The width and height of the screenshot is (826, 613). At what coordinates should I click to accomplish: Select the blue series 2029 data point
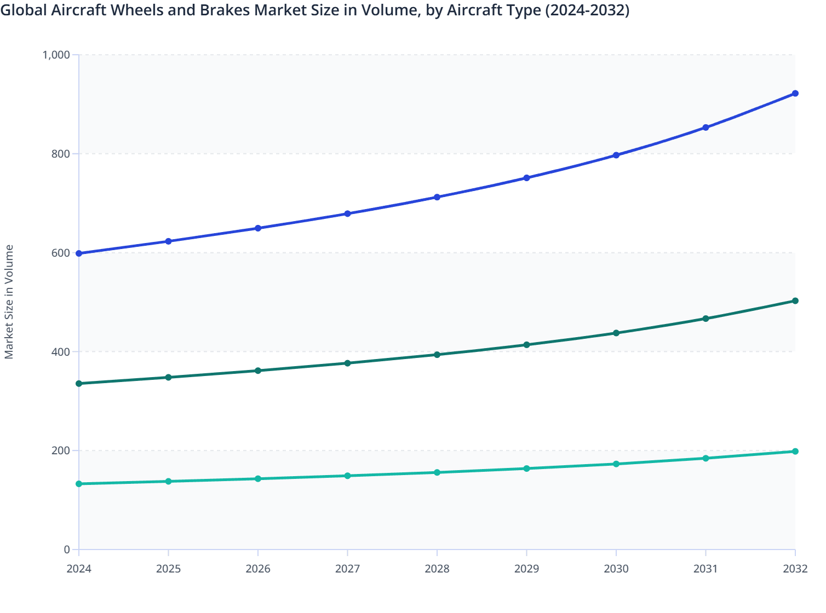(525, 177)
